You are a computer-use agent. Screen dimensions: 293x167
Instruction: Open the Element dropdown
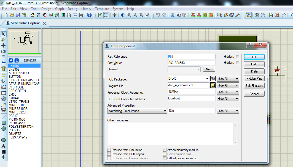tap(184, 69)
